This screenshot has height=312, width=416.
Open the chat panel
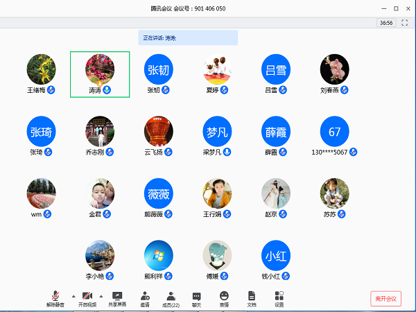197,299
